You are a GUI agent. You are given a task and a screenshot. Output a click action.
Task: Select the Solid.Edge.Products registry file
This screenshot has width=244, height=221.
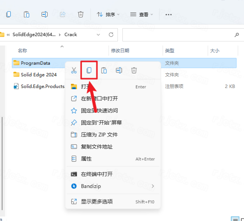point(39,86)
